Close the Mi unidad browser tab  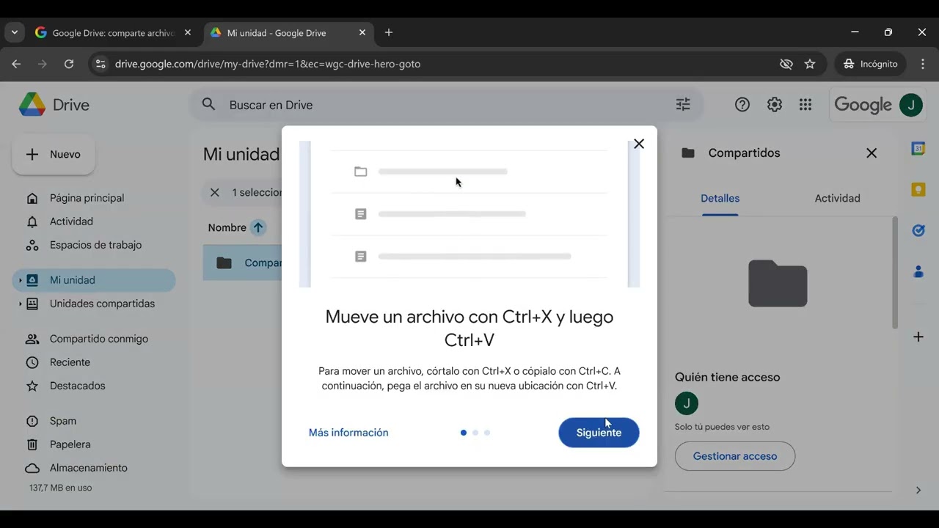click(x=362, y=33)
